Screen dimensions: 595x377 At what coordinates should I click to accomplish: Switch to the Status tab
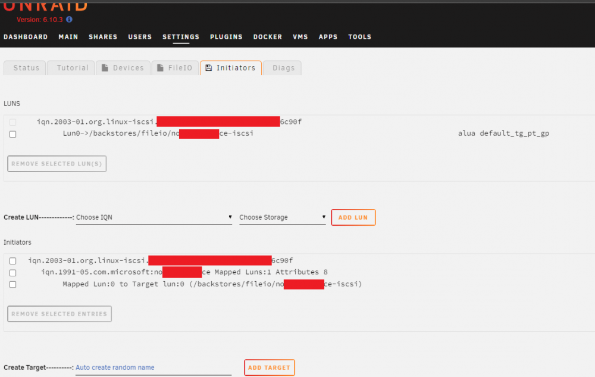(x=25, y=68)
